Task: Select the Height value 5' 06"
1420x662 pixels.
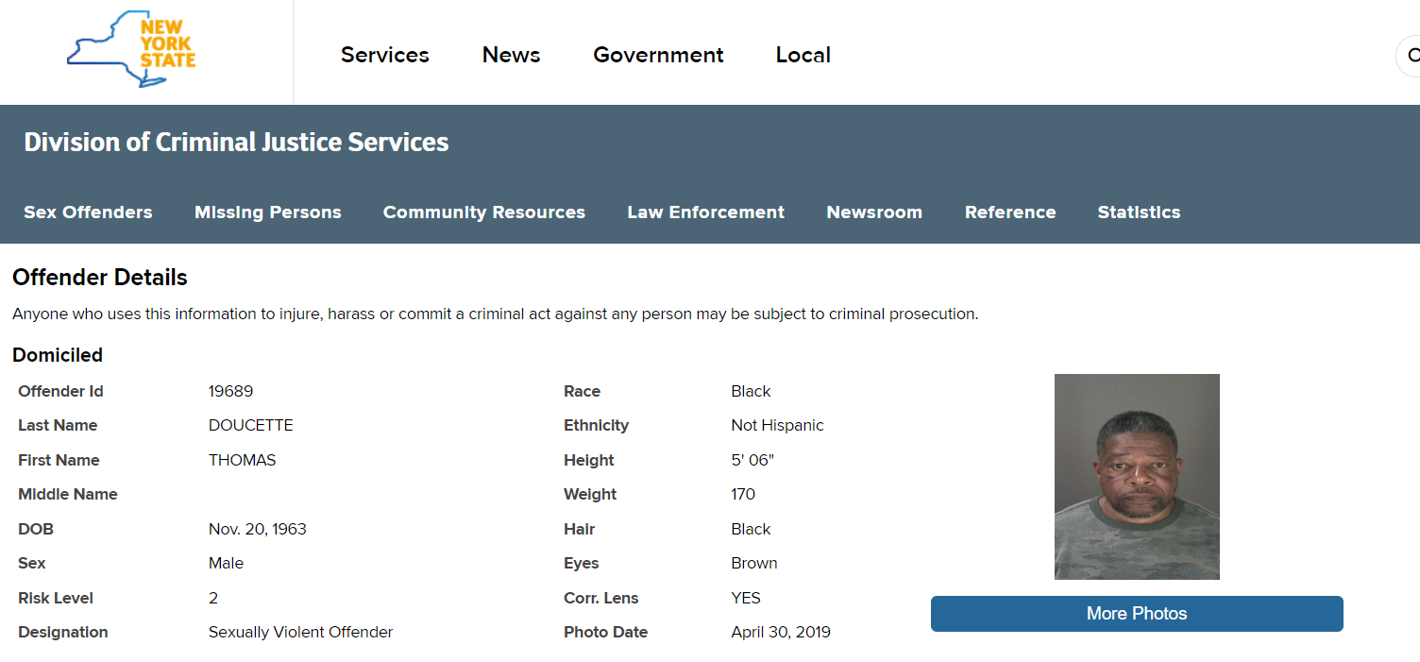Action: pos(753,460)
